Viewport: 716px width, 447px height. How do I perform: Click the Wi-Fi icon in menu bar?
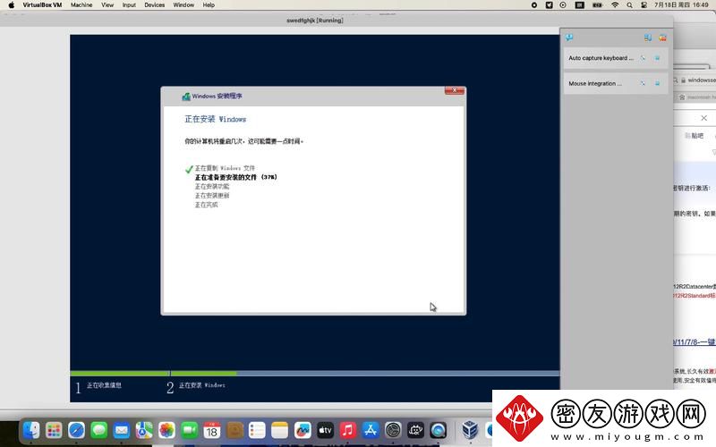(x=615, y=5)
